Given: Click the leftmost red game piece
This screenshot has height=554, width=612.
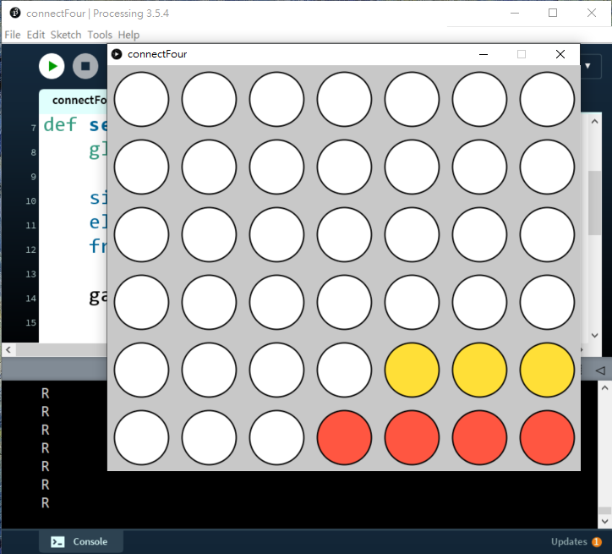Looking at the screenshot, I should (344, 437).
